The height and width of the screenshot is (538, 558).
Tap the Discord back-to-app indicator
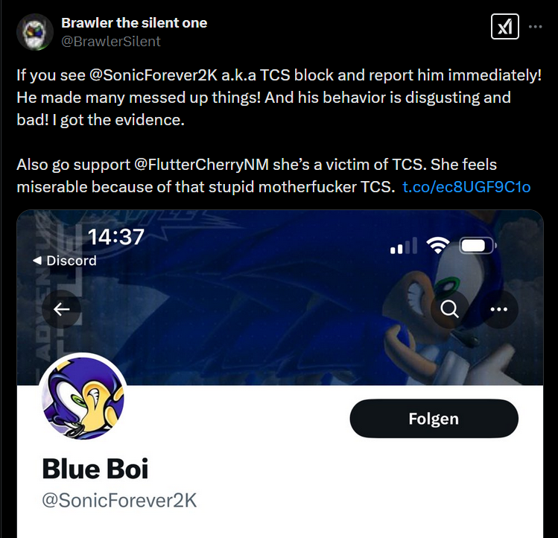point(64,261)
